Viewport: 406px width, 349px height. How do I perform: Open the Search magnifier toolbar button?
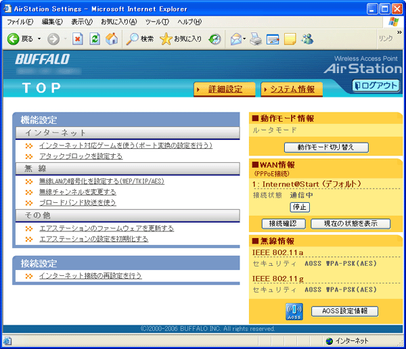(x=140, y=39)
